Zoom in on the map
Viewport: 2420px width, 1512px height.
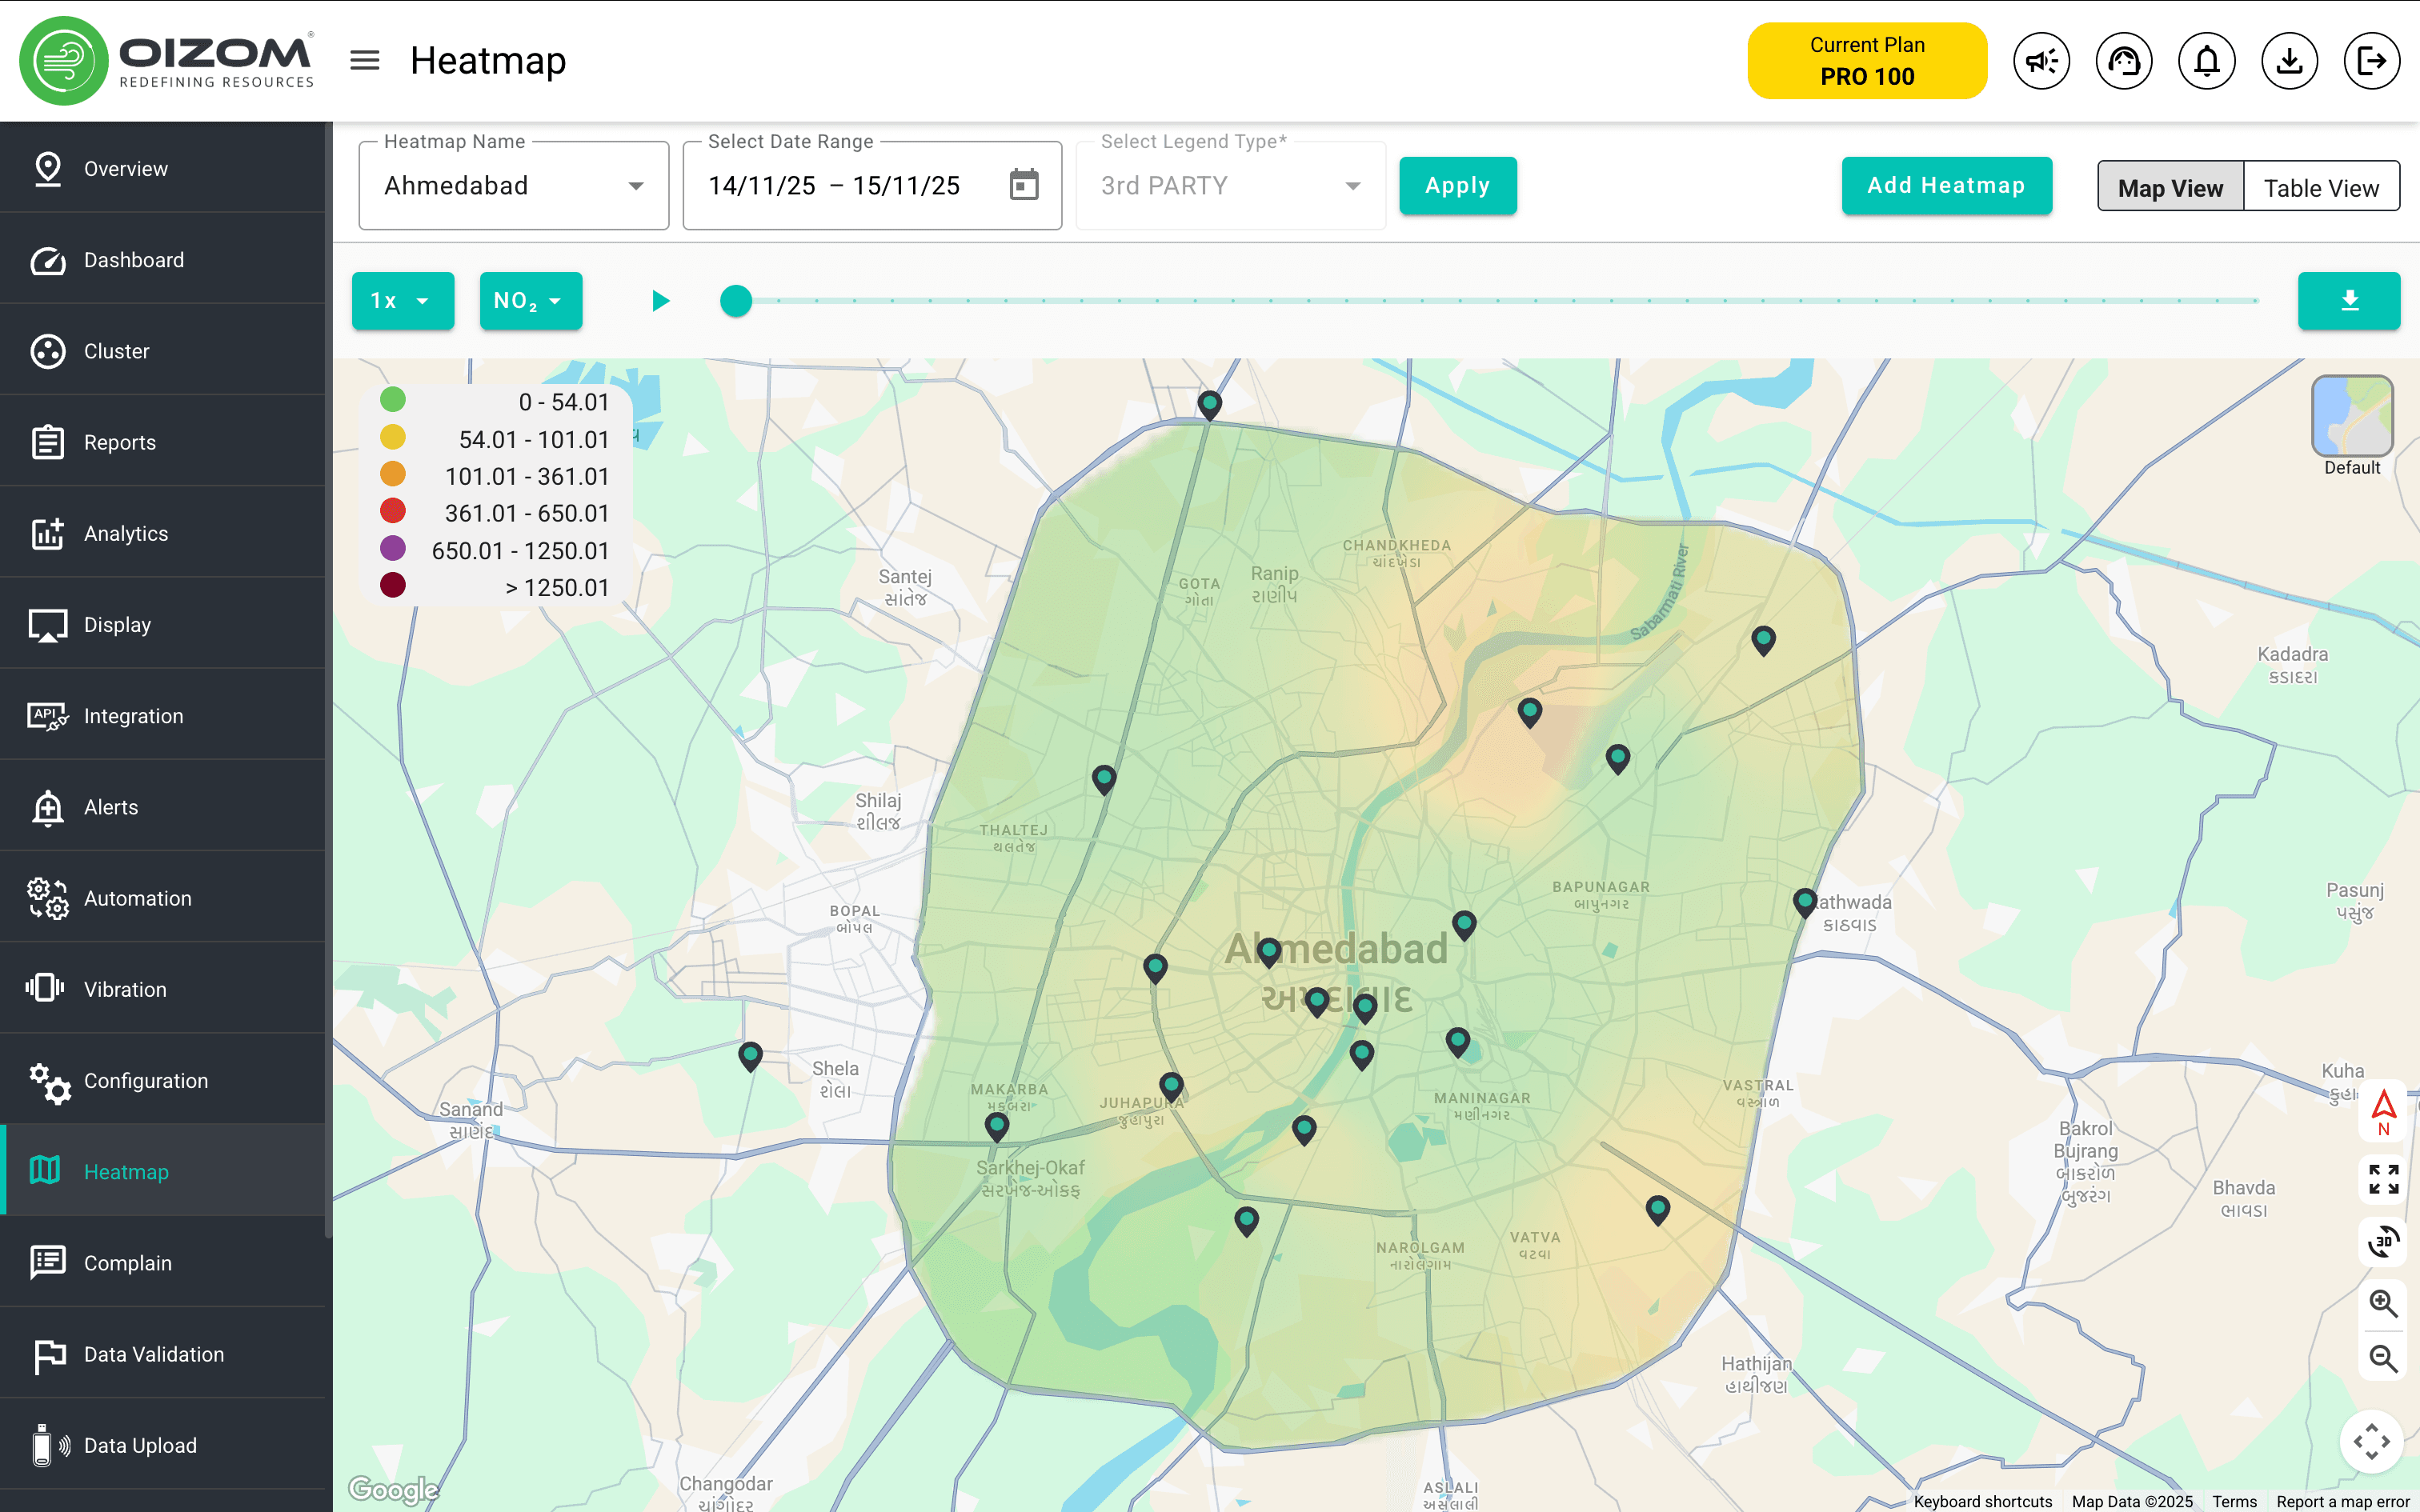[x=2384, y=1303]
